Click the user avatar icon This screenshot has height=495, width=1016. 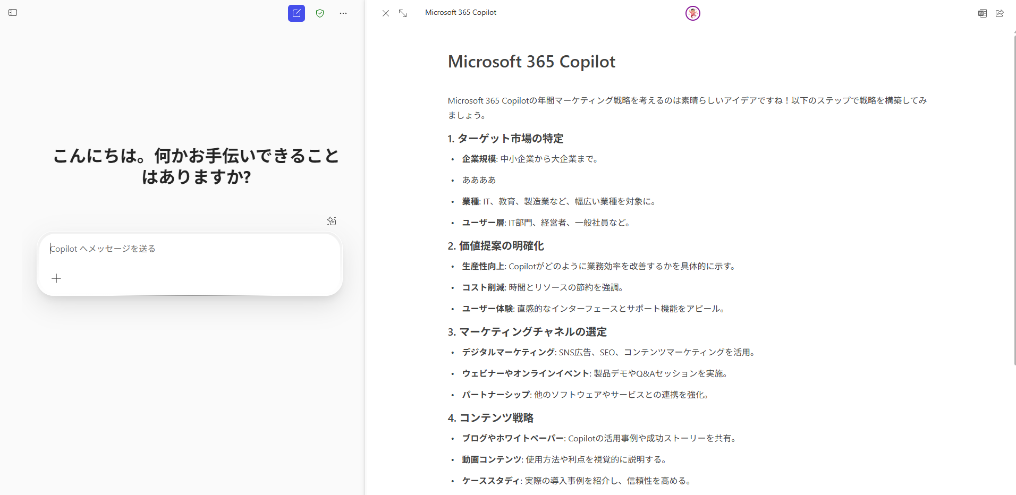(x=693, y=13)
